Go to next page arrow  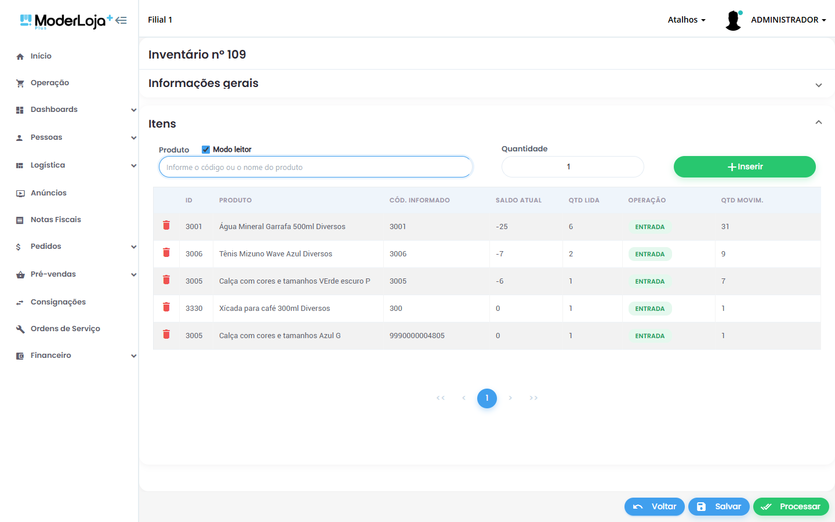(510, 398)
